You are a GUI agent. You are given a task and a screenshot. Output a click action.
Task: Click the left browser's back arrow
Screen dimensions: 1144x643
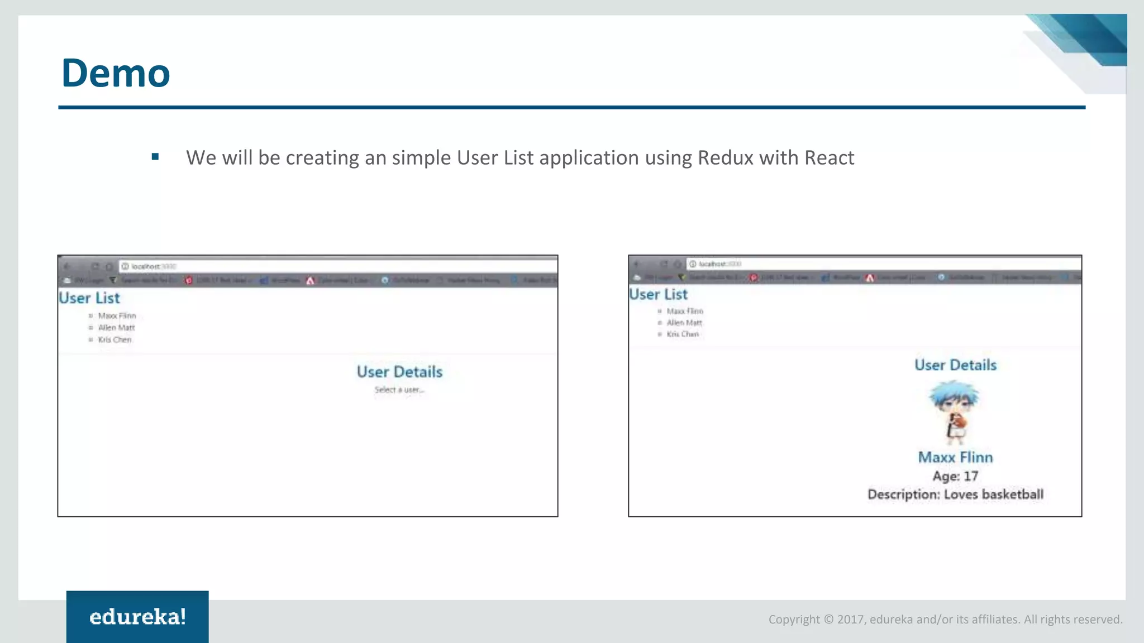67,266
